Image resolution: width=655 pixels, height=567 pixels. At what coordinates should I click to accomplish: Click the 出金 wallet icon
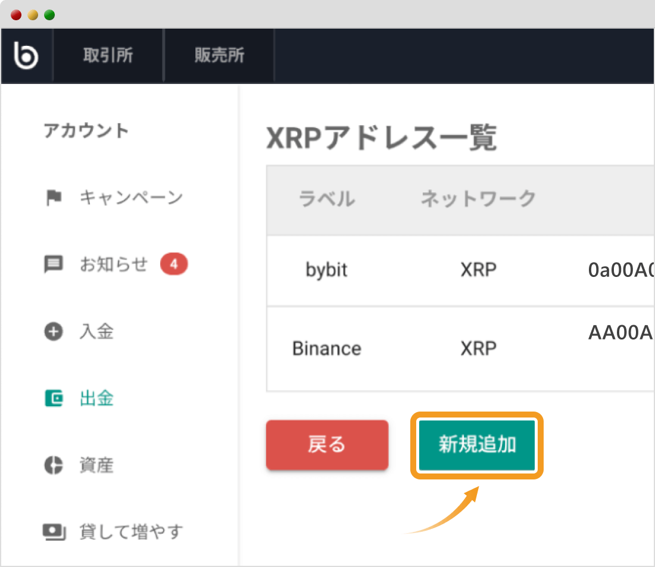point(54,398)
